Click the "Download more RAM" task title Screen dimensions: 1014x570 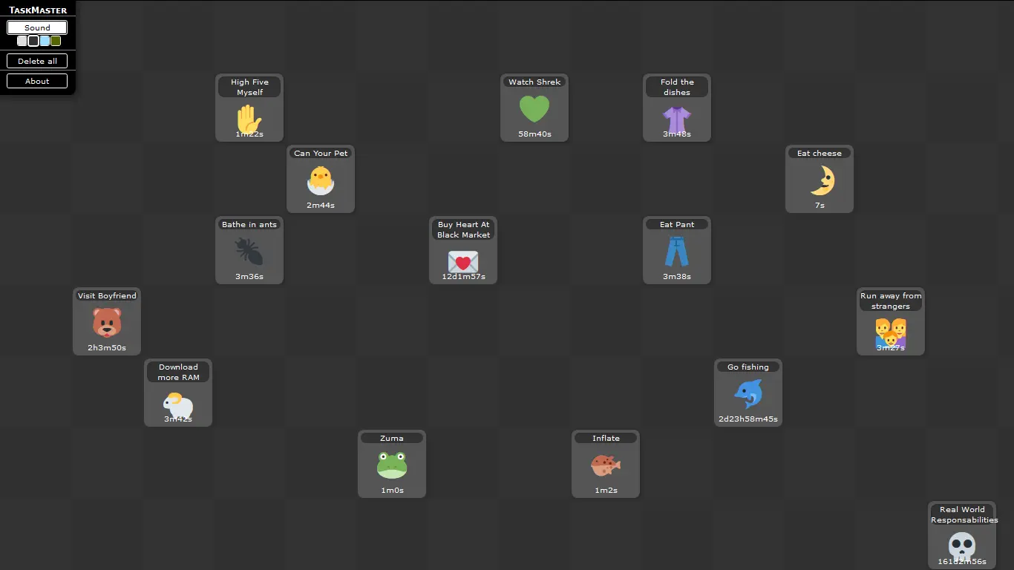coord(178,372)
